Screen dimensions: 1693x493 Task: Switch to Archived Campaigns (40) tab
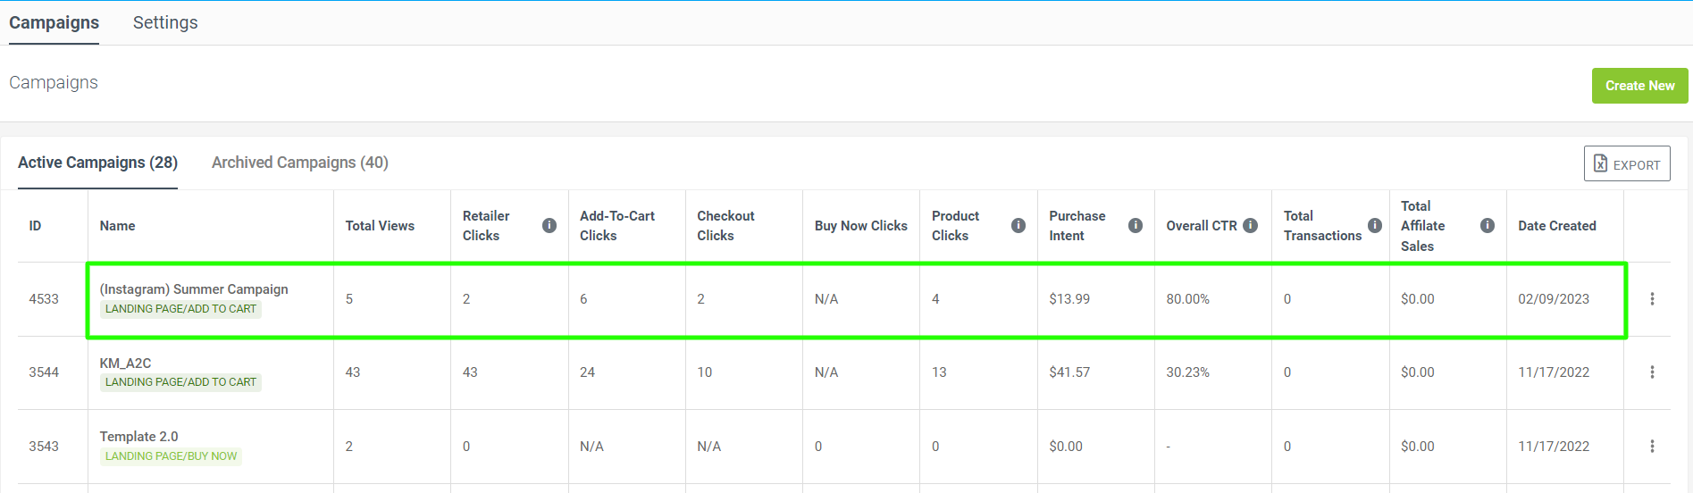tap(300, 163)
